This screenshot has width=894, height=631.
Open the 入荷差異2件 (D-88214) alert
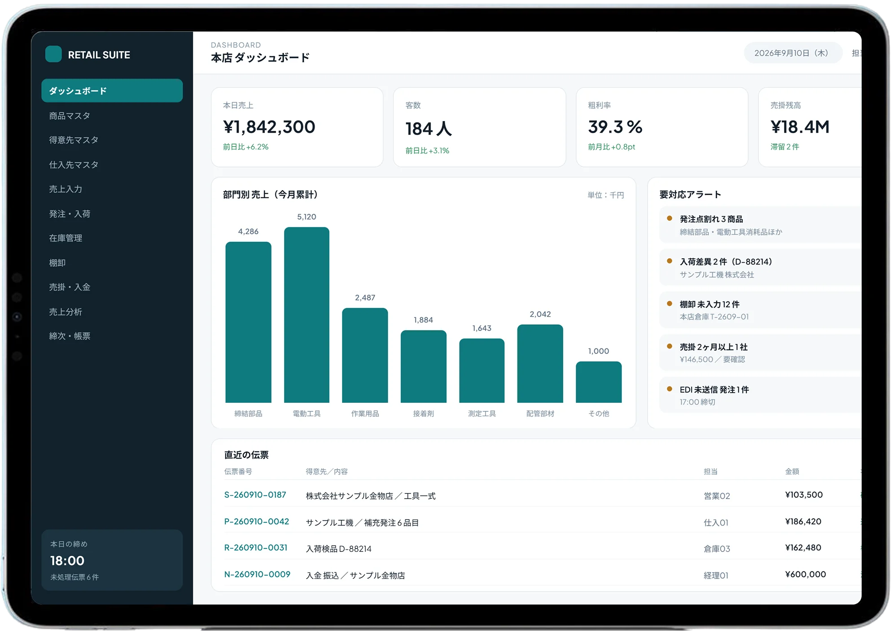[760, 267]
